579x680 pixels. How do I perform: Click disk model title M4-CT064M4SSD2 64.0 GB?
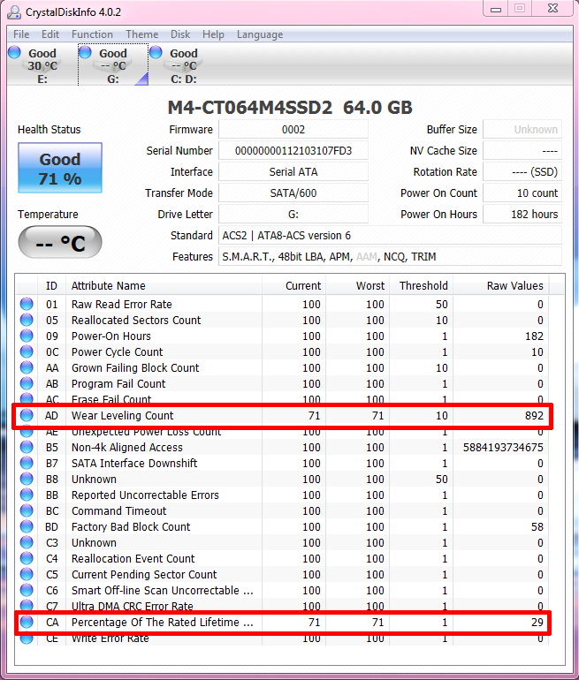[290, 107]
